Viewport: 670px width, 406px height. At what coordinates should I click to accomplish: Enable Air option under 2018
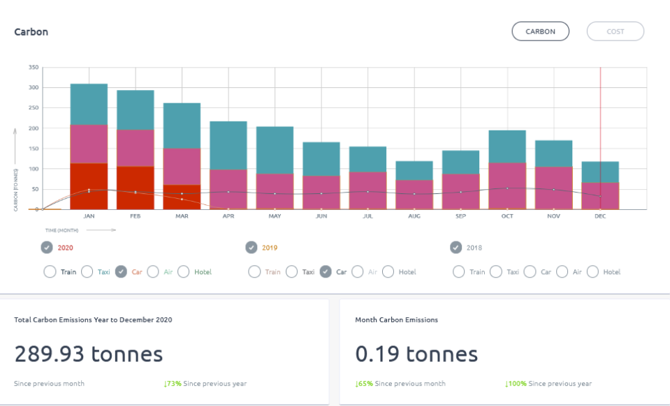coord(562,272)
